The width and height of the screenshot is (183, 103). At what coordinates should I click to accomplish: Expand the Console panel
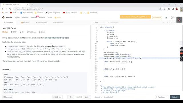(98, 97)
